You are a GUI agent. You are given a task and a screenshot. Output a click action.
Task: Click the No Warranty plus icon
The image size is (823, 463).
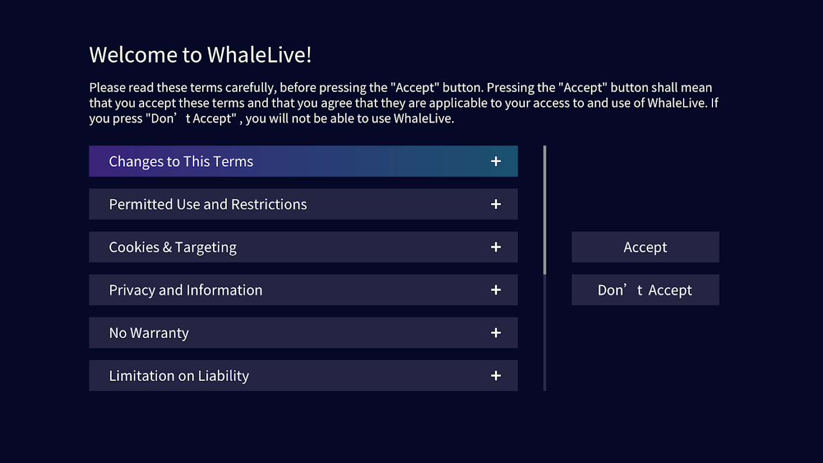tap(495, 333)
